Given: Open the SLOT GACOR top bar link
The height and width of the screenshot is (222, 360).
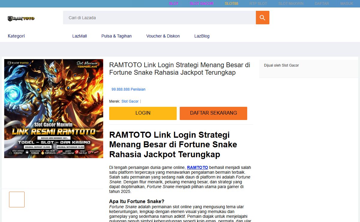Looking at the screenshot, I should click(x=201, y=4).
